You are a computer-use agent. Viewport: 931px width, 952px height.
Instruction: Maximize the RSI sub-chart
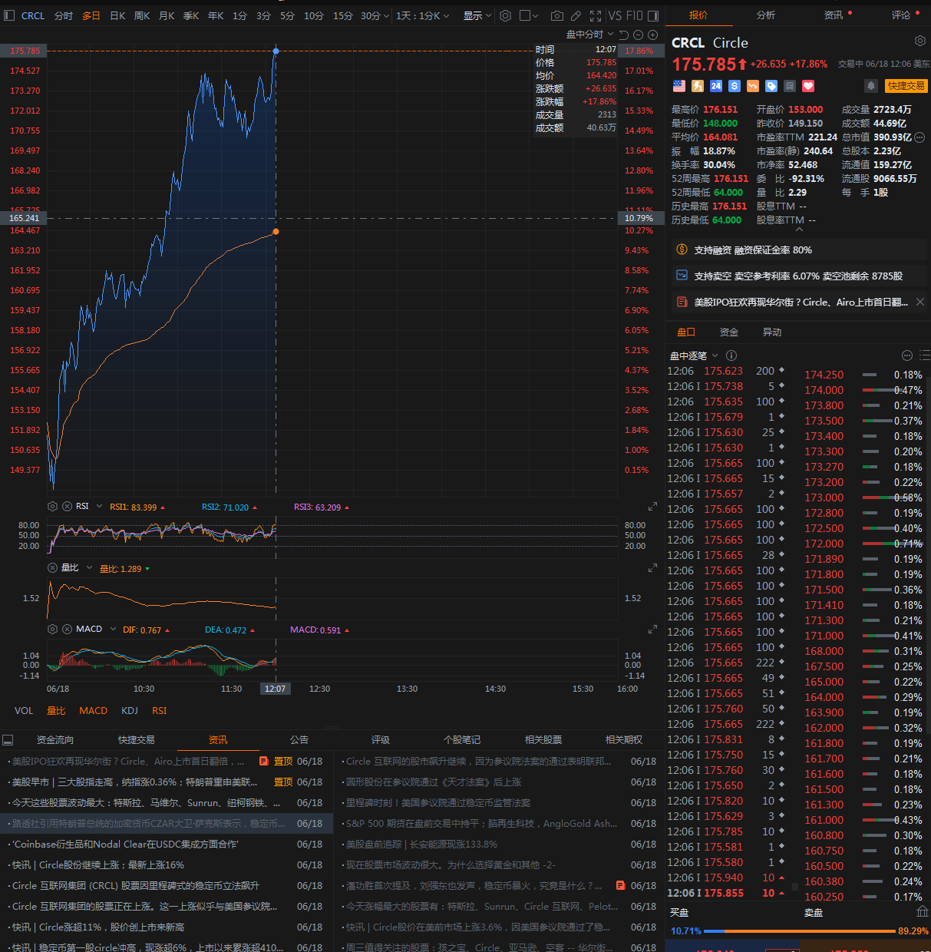tap(652, 507)
